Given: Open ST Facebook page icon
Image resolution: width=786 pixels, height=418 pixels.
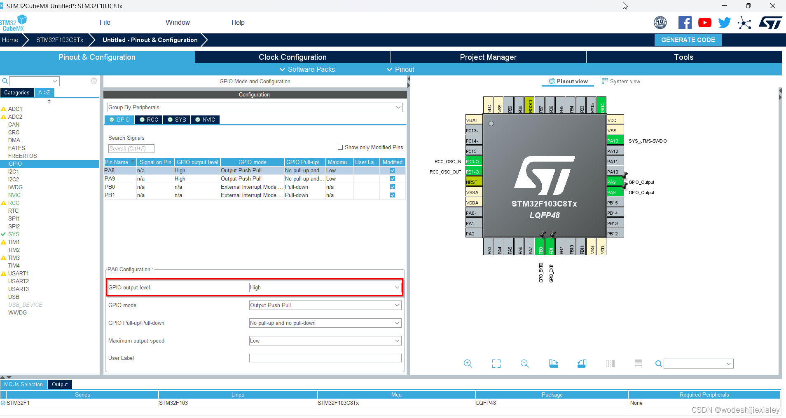Looking at the screenshot, I should tap(685, 23).
